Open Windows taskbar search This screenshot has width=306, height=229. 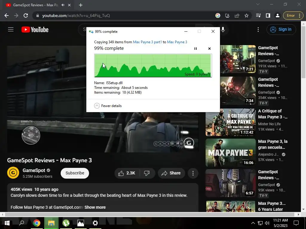pyautogui.click(x=22, y=223)
